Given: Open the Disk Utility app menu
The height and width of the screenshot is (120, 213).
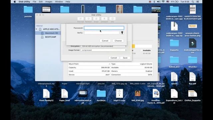Looking at the screenshot, I should [x=24, y=2].
